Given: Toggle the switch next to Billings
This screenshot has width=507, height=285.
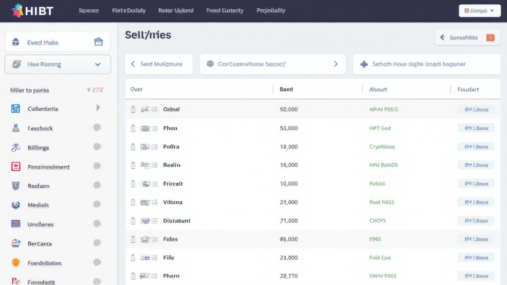Looking at the screenshot, I should click(97, 147).
